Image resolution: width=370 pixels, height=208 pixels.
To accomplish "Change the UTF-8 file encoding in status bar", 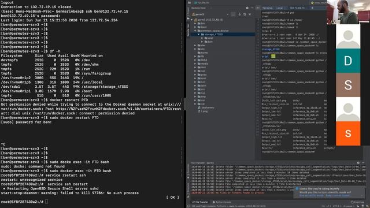I will click(336, 206).
